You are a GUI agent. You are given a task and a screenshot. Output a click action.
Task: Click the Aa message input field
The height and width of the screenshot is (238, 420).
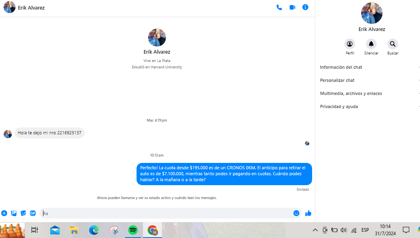[x=167, y=213]
